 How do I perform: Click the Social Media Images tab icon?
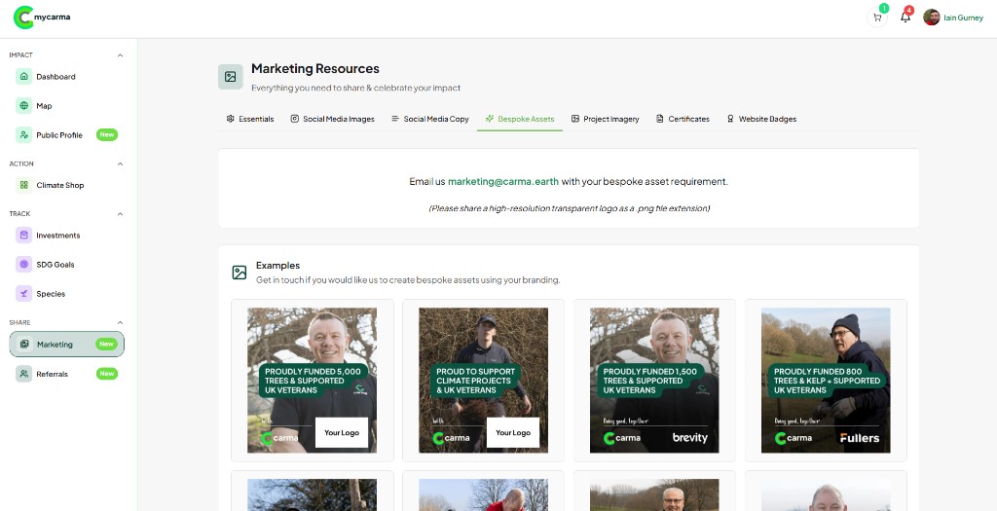click(294, 119)
